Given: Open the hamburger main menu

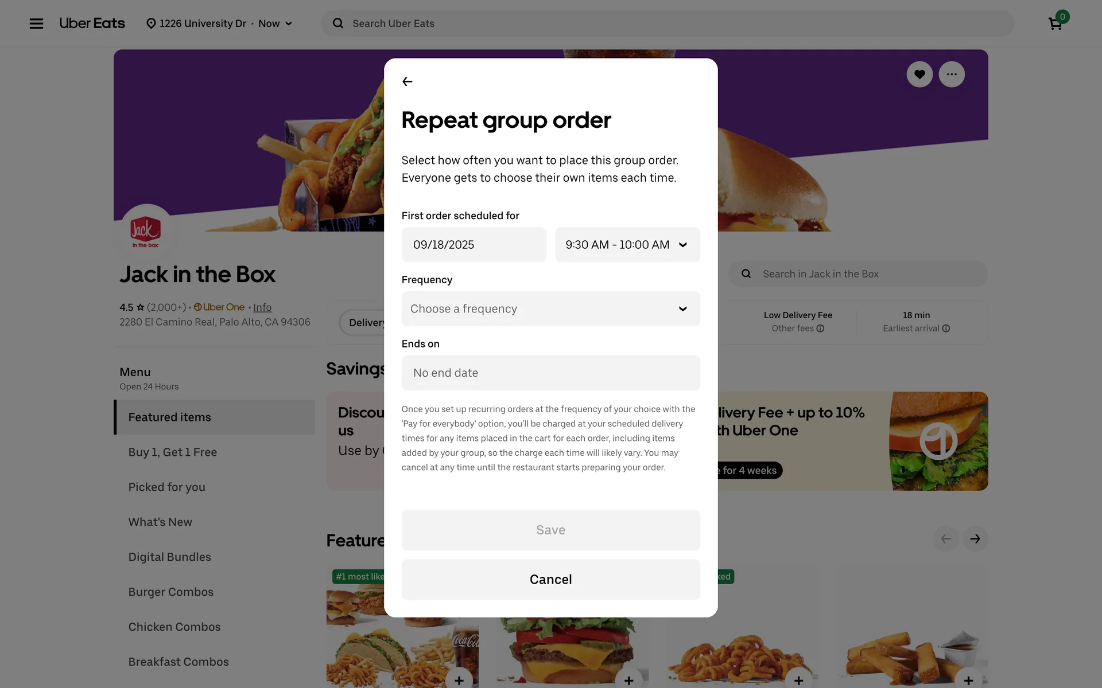Looking at the screenshot, I should [x=36, y=24].
